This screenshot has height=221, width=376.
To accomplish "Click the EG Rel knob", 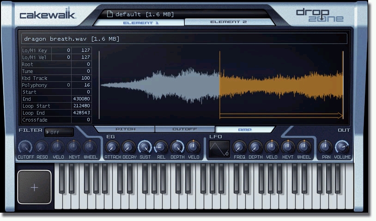I will point(161,147).
